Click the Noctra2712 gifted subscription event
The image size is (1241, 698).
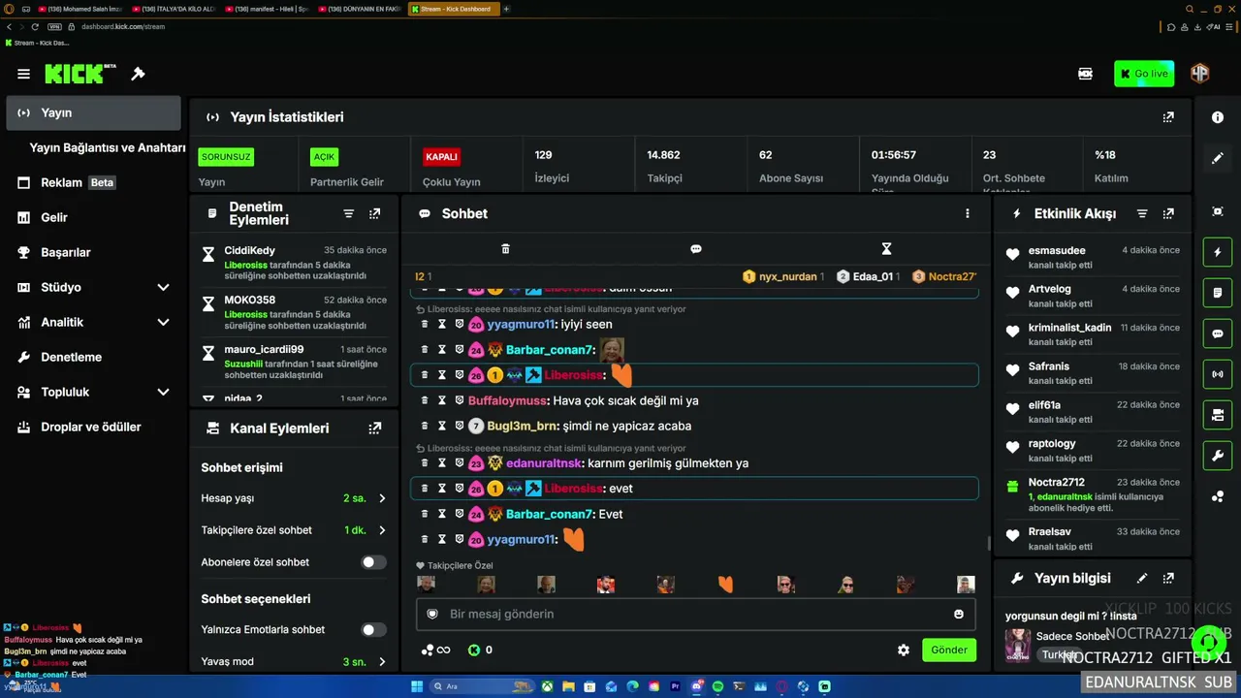[x=1093, y=494]
